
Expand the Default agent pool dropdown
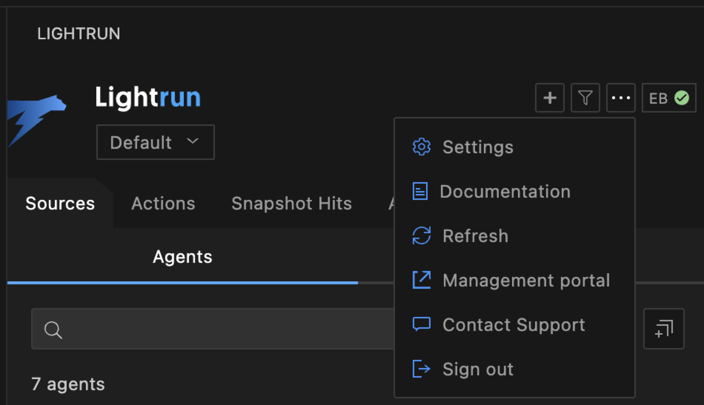pyautogui.click(x=155, y=143)
